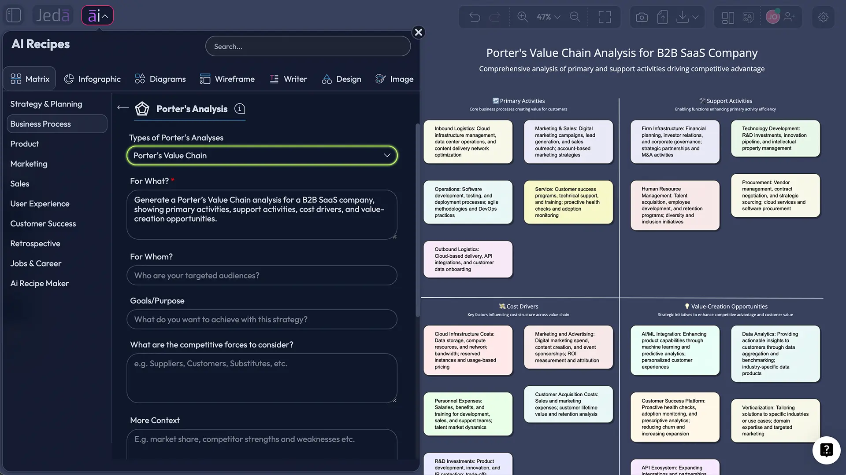Click the AI Recipes search field

308,46
